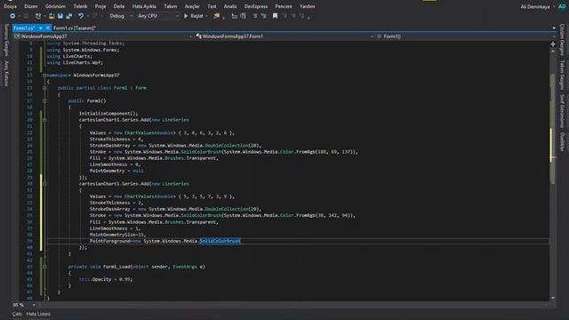
Task: Click the editor scrollbar's down arrow
Action: point(553,298)
